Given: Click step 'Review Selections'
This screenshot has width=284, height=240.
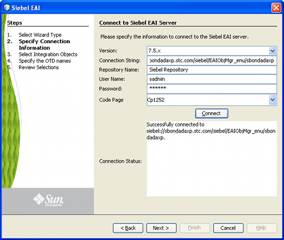Looking at the screenshot, I should point(38,67).
